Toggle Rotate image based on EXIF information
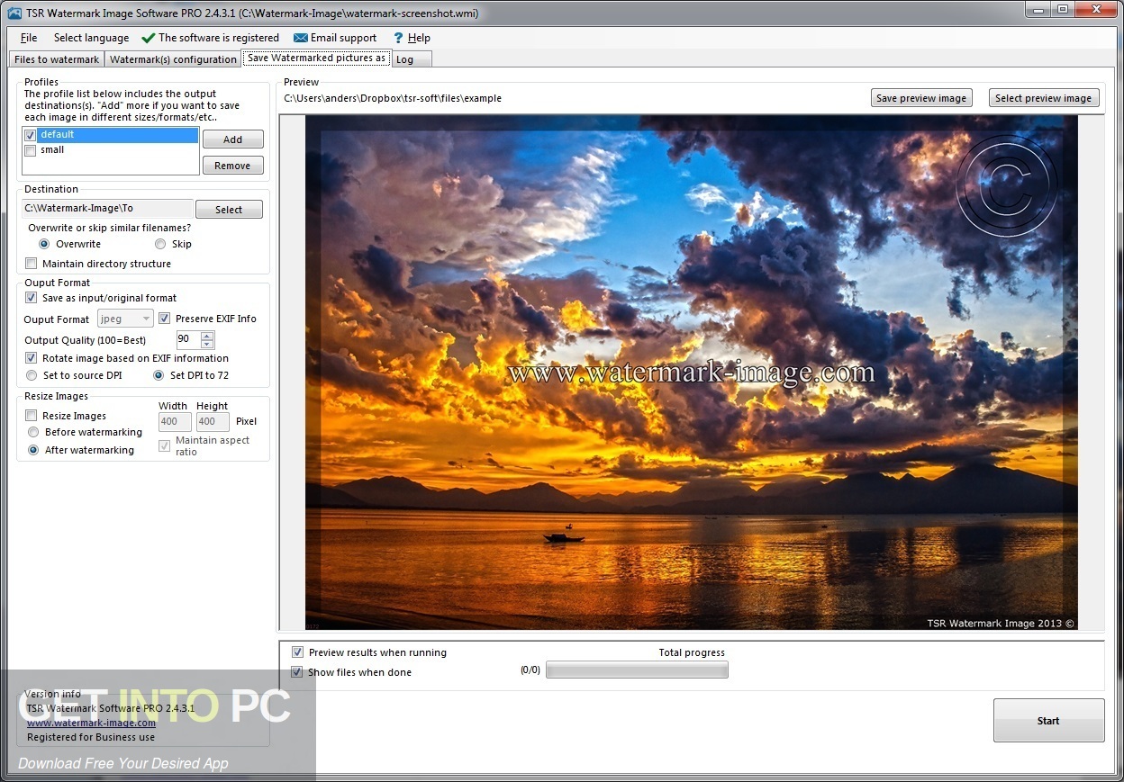This screenshot has height=782, width=1124. point(32,358)
